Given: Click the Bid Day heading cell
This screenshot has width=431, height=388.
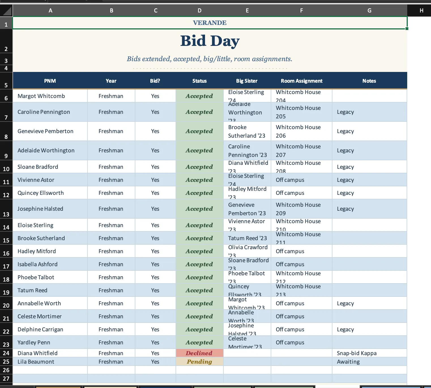Looking at the screenshot, I should [x=210, y=41].
